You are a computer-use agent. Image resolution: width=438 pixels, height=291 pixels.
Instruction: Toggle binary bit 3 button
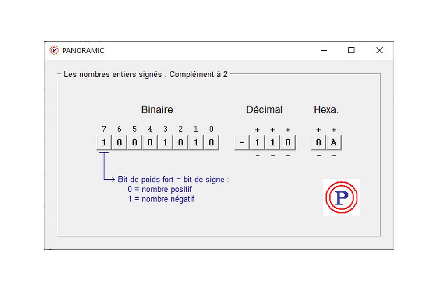pos(166,143)
